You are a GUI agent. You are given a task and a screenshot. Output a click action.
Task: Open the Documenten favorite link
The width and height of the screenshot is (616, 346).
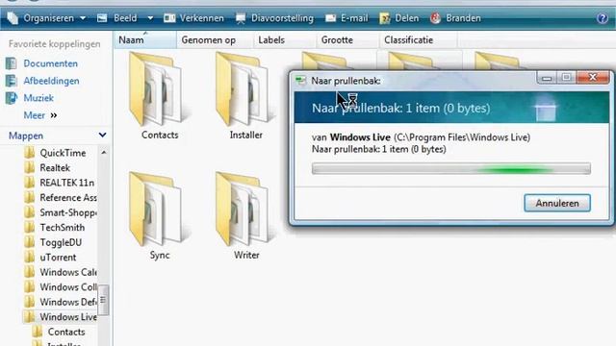tap(50, 63)
